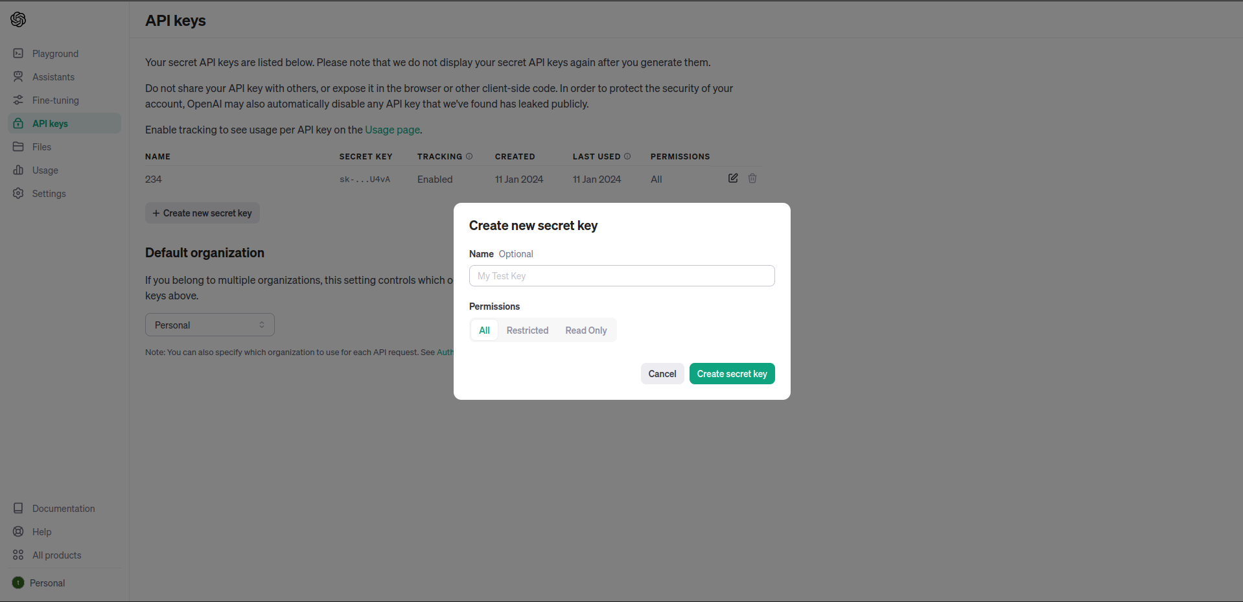
Task: Expand the Personal organization dropdown
Action: [x=209, y=325]
